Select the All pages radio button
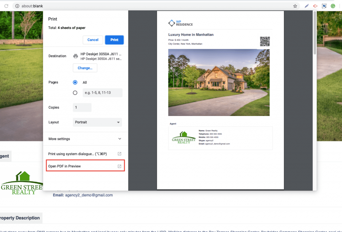342x232 pixels. pyautogui.click(x=75, y=82)
